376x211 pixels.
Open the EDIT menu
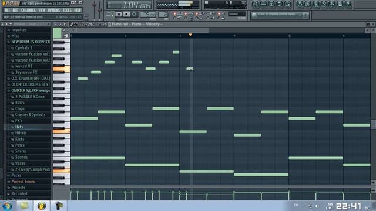[x=16, y=11]
